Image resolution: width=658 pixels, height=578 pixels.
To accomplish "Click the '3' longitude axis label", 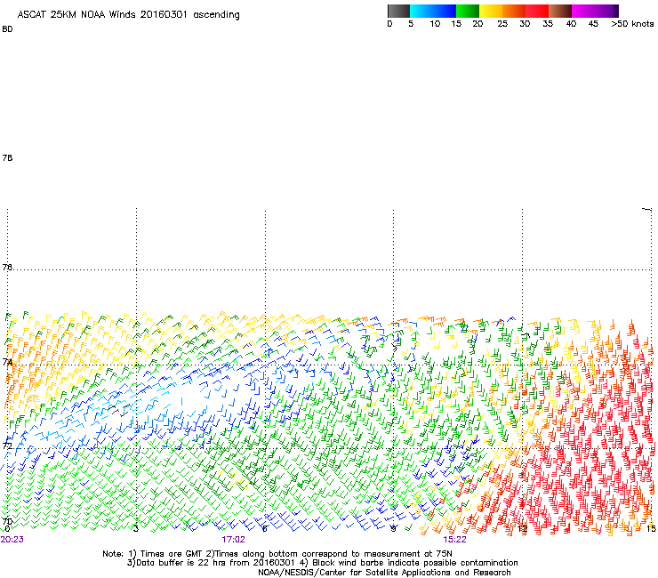I will coord(136,529).
